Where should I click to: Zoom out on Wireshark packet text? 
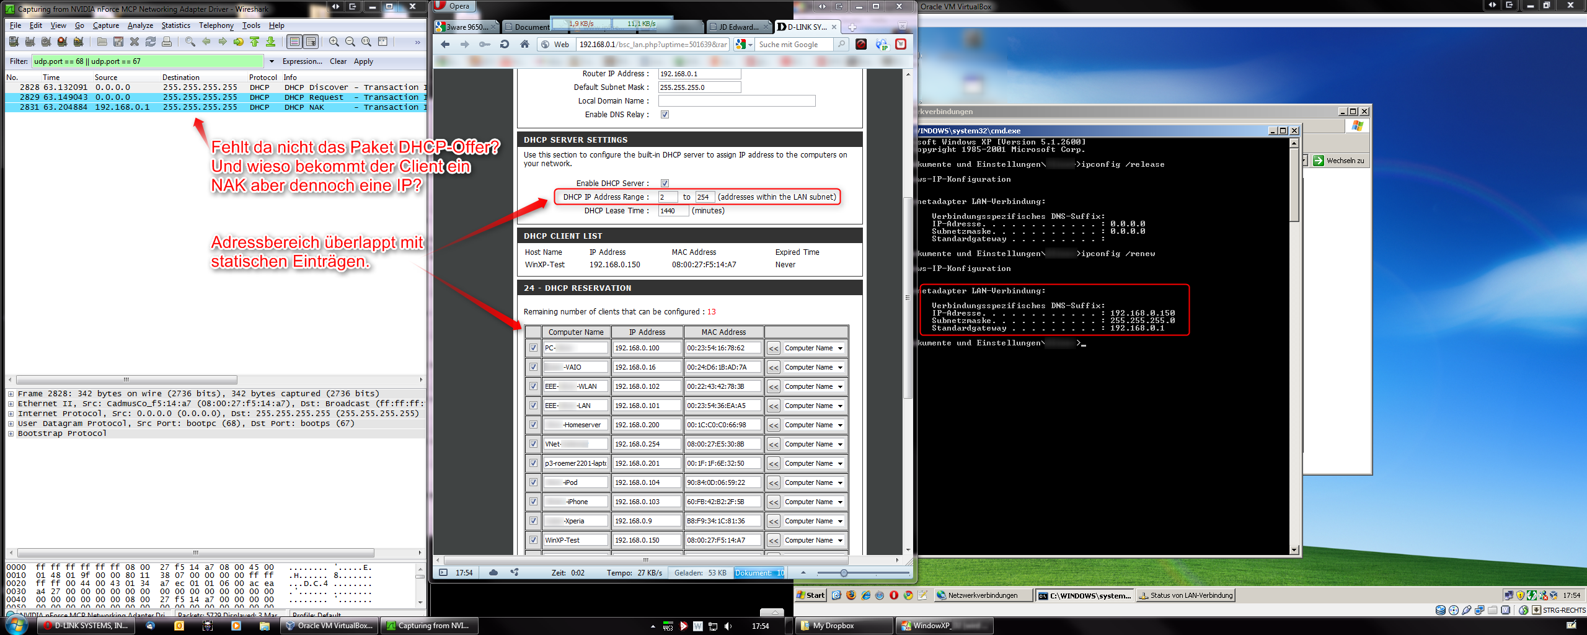click(350, 42)
